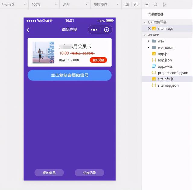Click the 资源管理器 panel header
This screenshot has width=193, height=190.
coord(156,14)
